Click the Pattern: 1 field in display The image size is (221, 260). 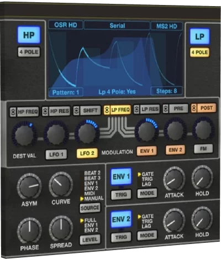tap(66, 92)
